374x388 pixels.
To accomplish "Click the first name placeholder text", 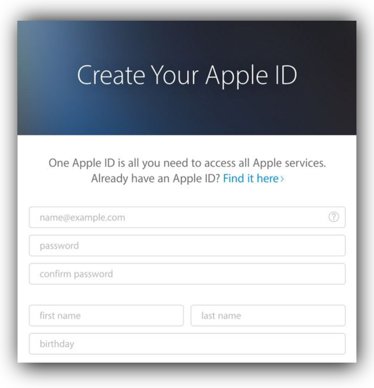I will pos(60,315).
